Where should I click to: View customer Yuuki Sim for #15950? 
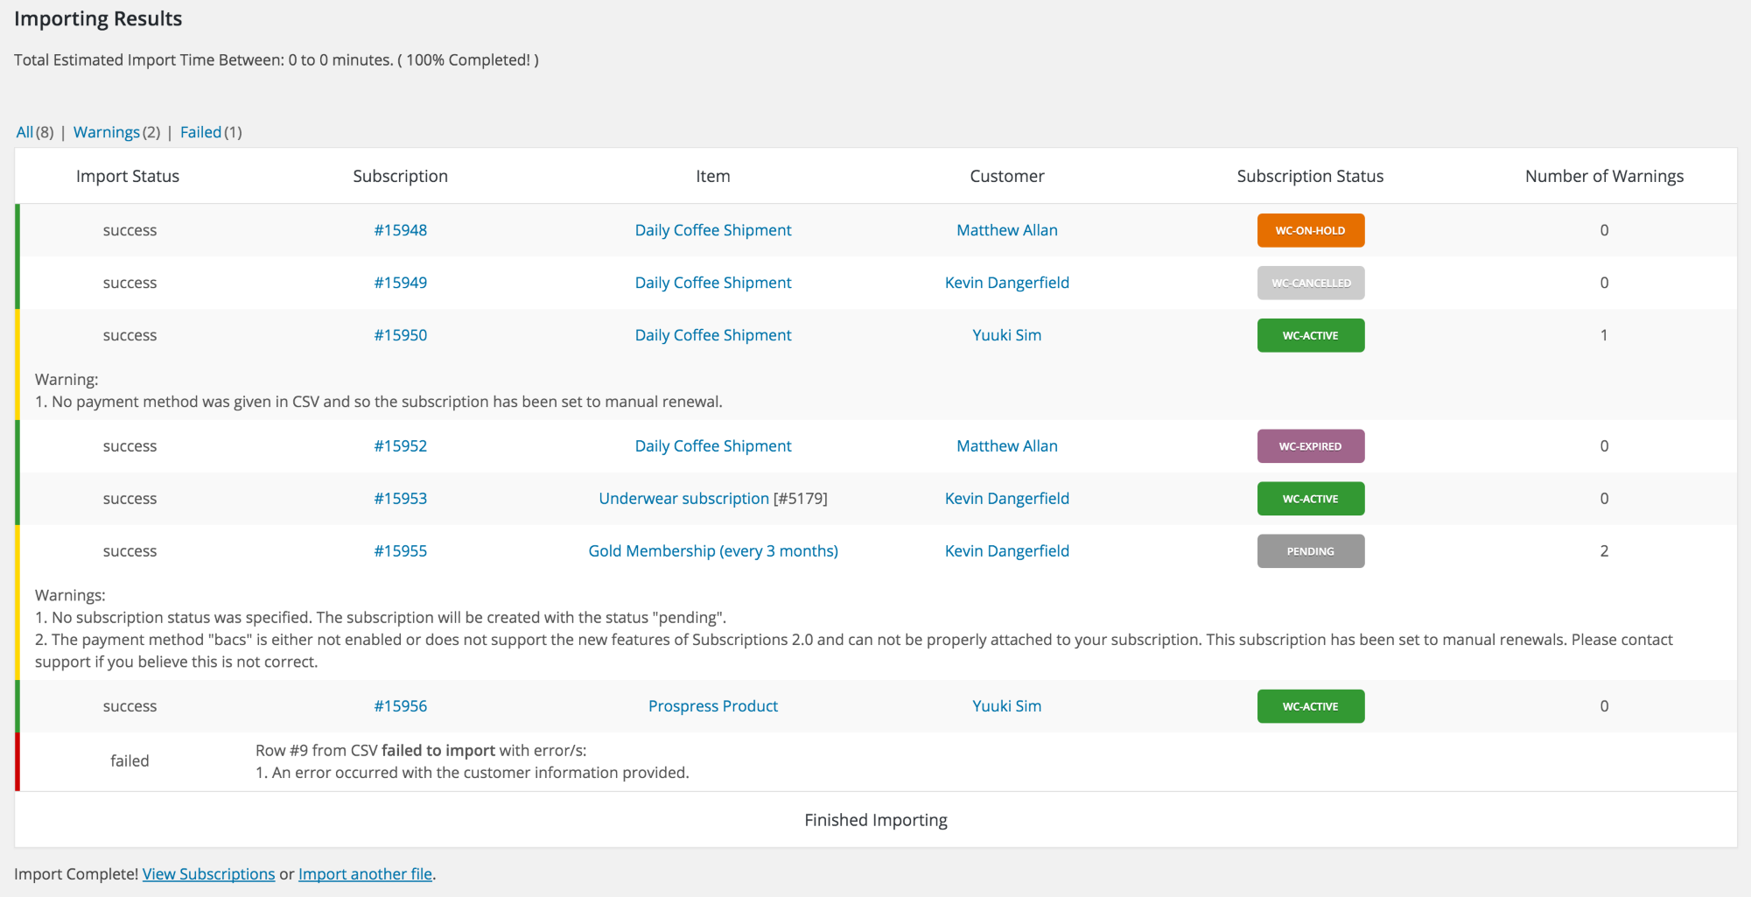coord(1006,335)
